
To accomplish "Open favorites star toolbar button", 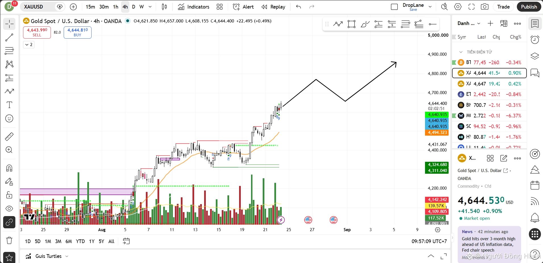I will [9, 258].
